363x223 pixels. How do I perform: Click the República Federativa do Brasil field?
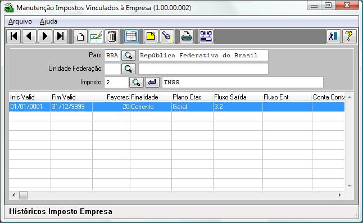click(203, 55)
